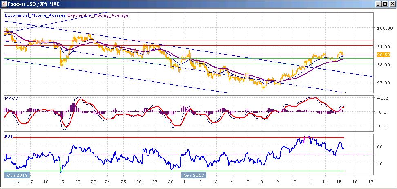This screenshot has width=397, height=189.
Task: Click date 23 on the time axis
Action: pyautogui.click(x=94, y=182)
